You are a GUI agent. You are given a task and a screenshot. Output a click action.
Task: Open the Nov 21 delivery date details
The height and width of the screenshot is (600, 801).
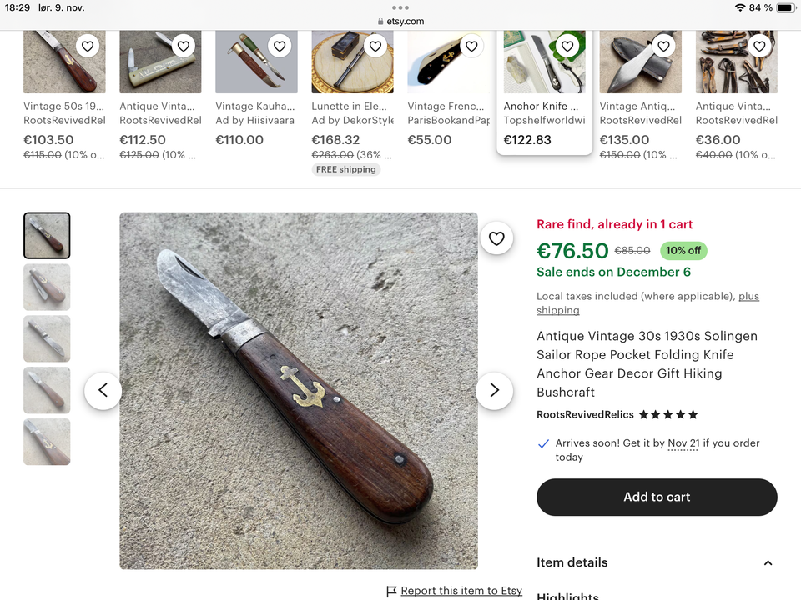coord(683,442)
